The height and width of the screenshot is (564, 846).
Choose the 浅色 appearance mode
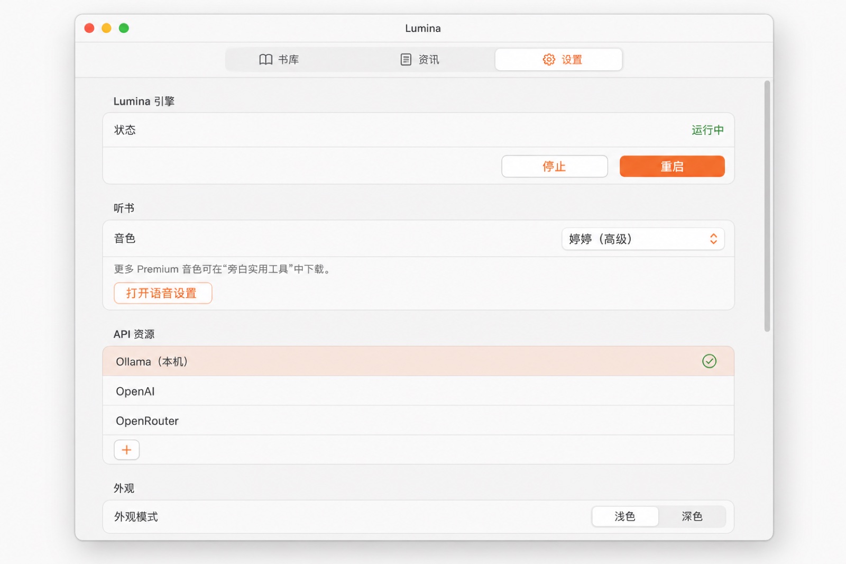coord(625,516)
